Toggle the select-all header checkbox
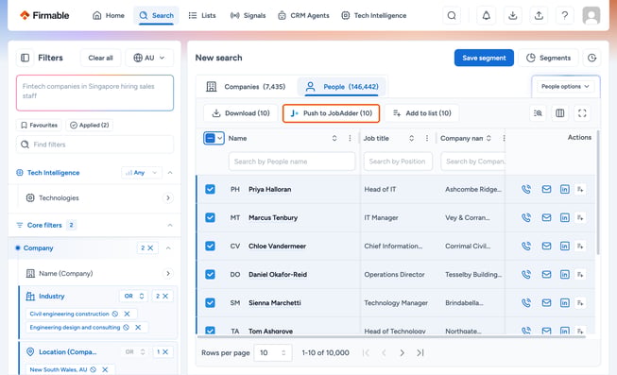Image resolution: width=617 pixels, height=375 pixels. click(x=210, y=138)
